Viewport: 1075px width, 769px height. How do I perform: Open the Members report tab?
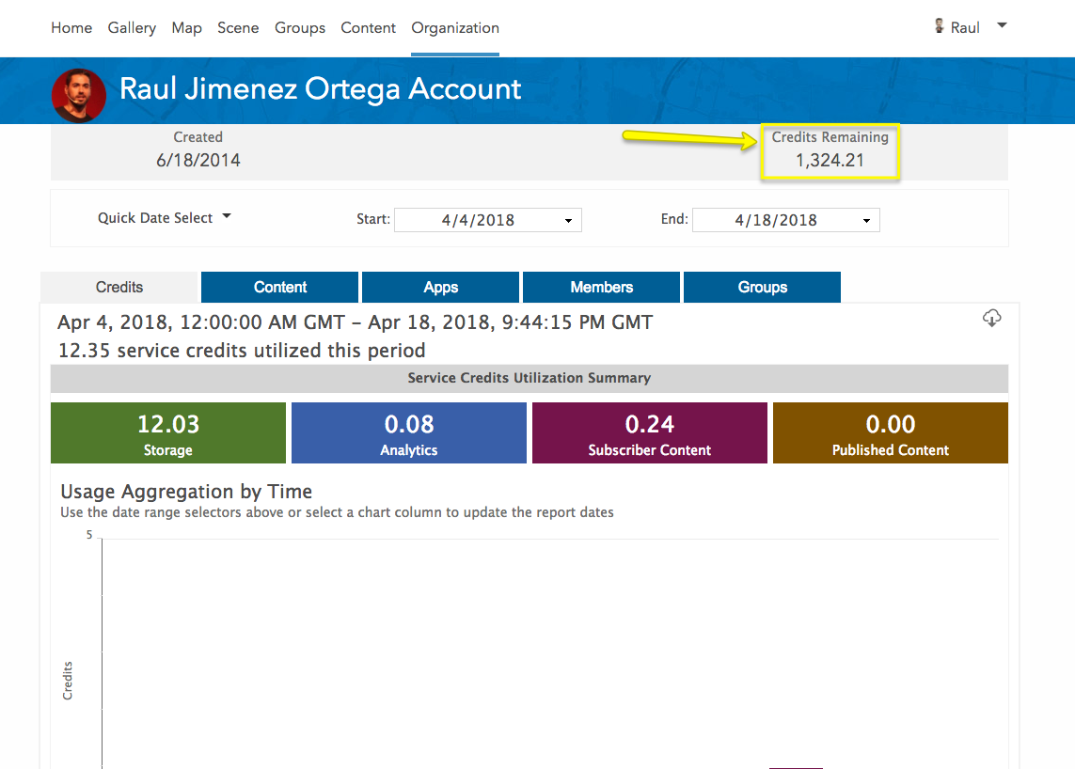[x=601, y=288]
